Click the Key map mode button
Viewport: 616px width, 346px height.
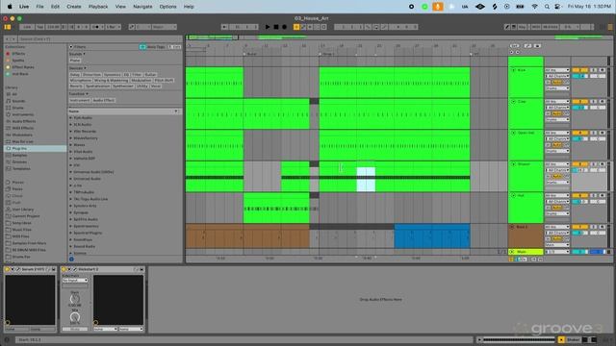coord(522,27)
